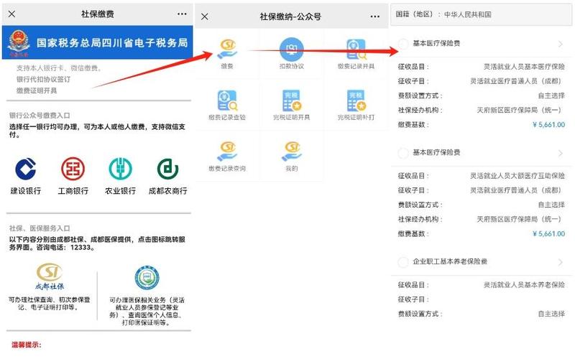Viewport: 575px width, 359px height.
Task: Tap the 社保缴费 page title
Action: click(98, 14)
